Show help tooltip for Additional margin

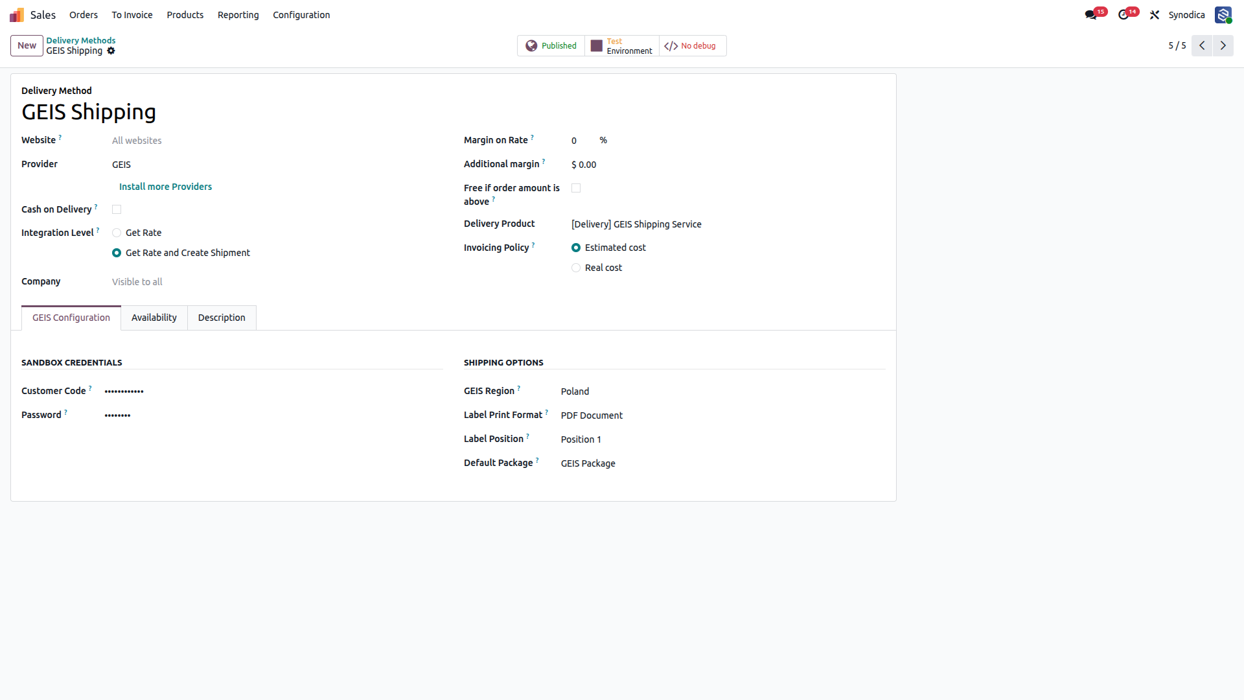click(x=544, y=161)
